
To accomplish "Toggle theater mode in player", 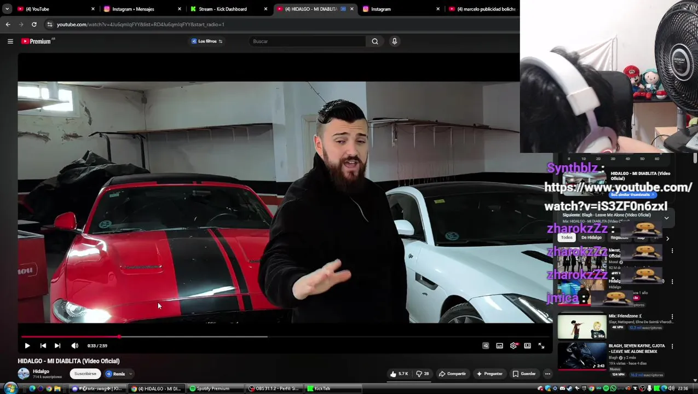I will [527, 346].
